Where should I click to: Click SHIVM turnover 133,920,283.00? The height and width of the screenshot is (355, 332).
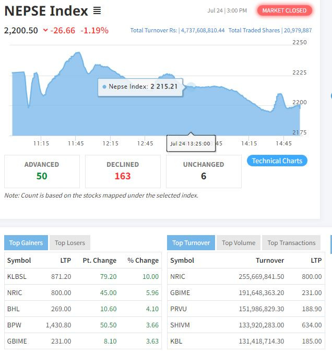(x=261, y=325)
